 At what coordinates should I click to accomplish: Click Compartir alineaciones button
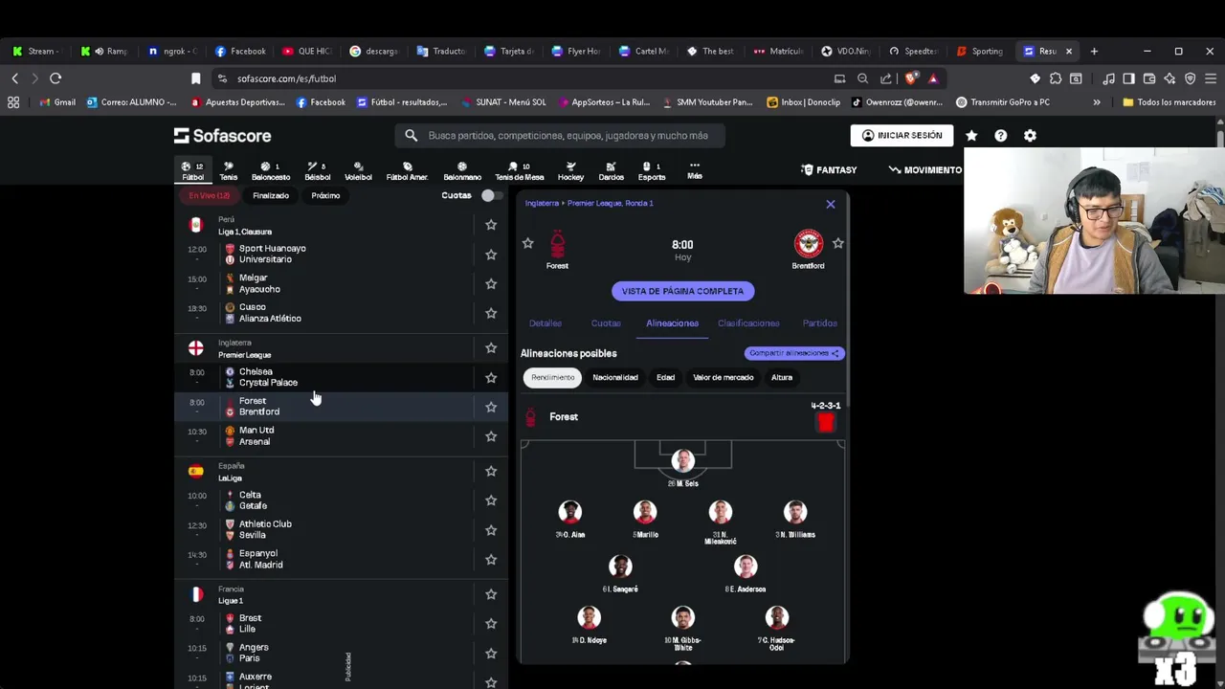click(x=794, y=353)
